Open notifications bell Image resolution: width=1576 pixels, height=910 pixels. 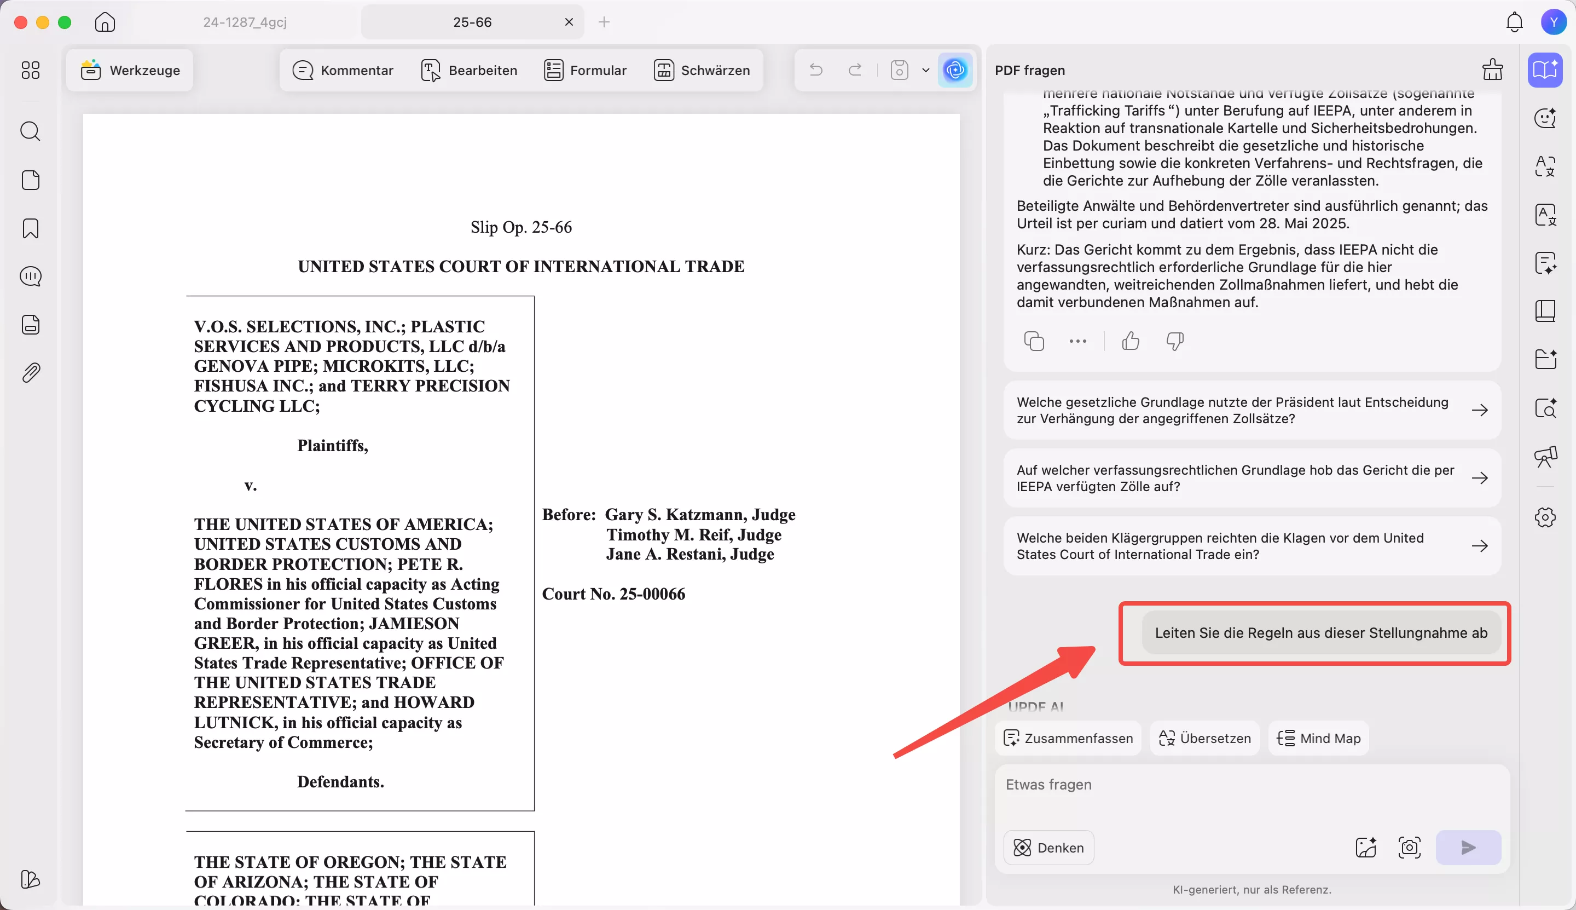[1514, 22]
